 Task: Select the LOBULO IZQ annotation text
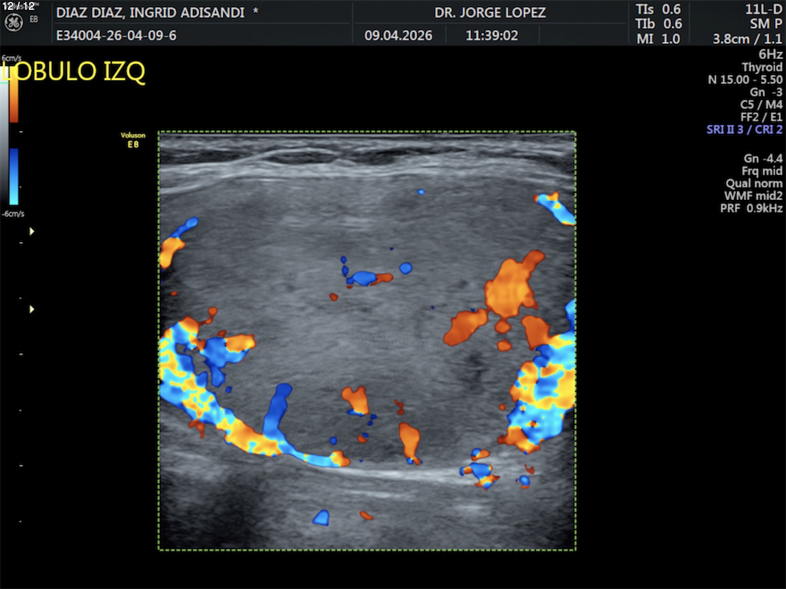74,71
